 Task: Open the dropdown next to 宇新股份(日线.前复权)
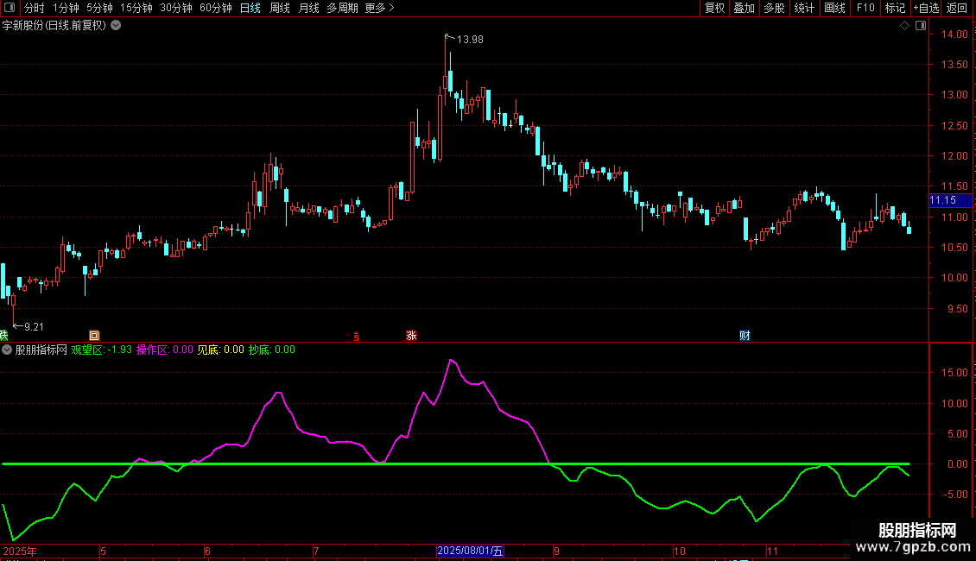(x=116, y=26)
